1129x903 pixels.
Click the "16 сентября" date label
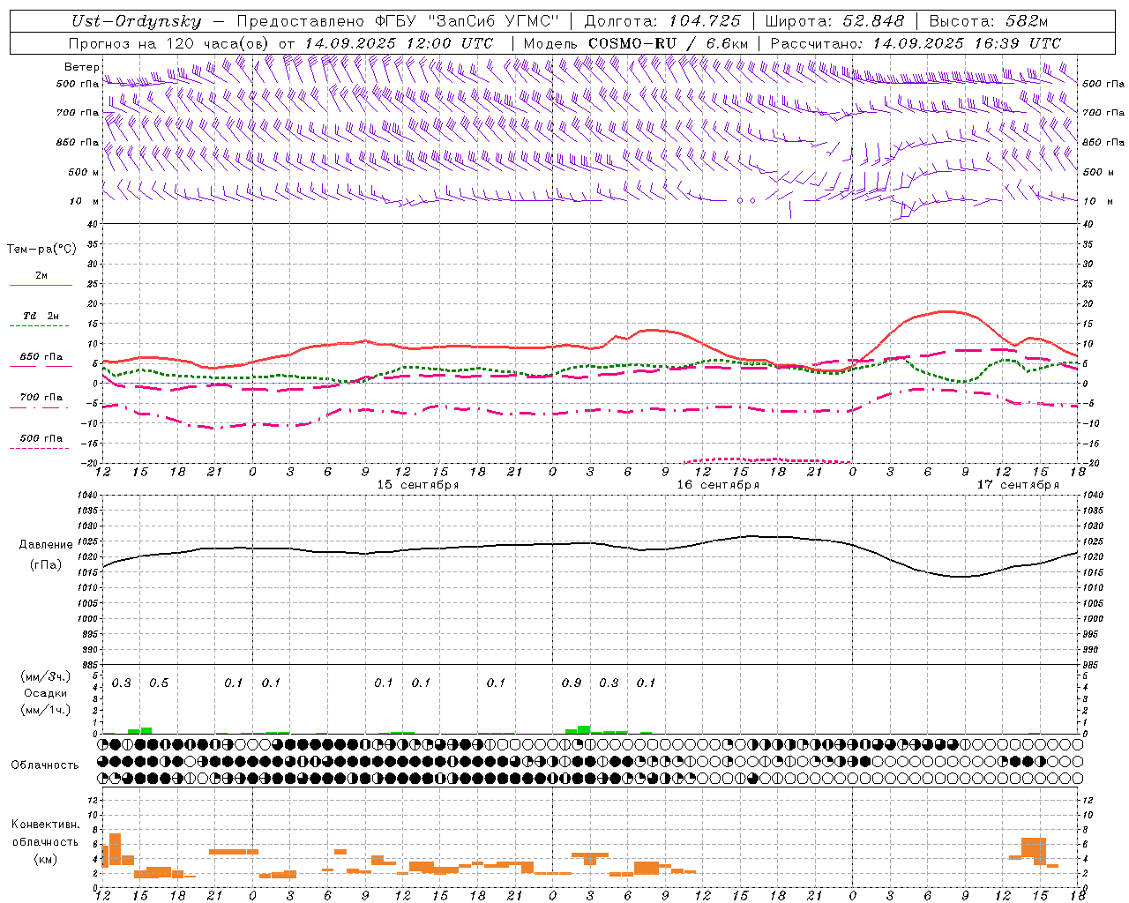(x=718, y=485)
